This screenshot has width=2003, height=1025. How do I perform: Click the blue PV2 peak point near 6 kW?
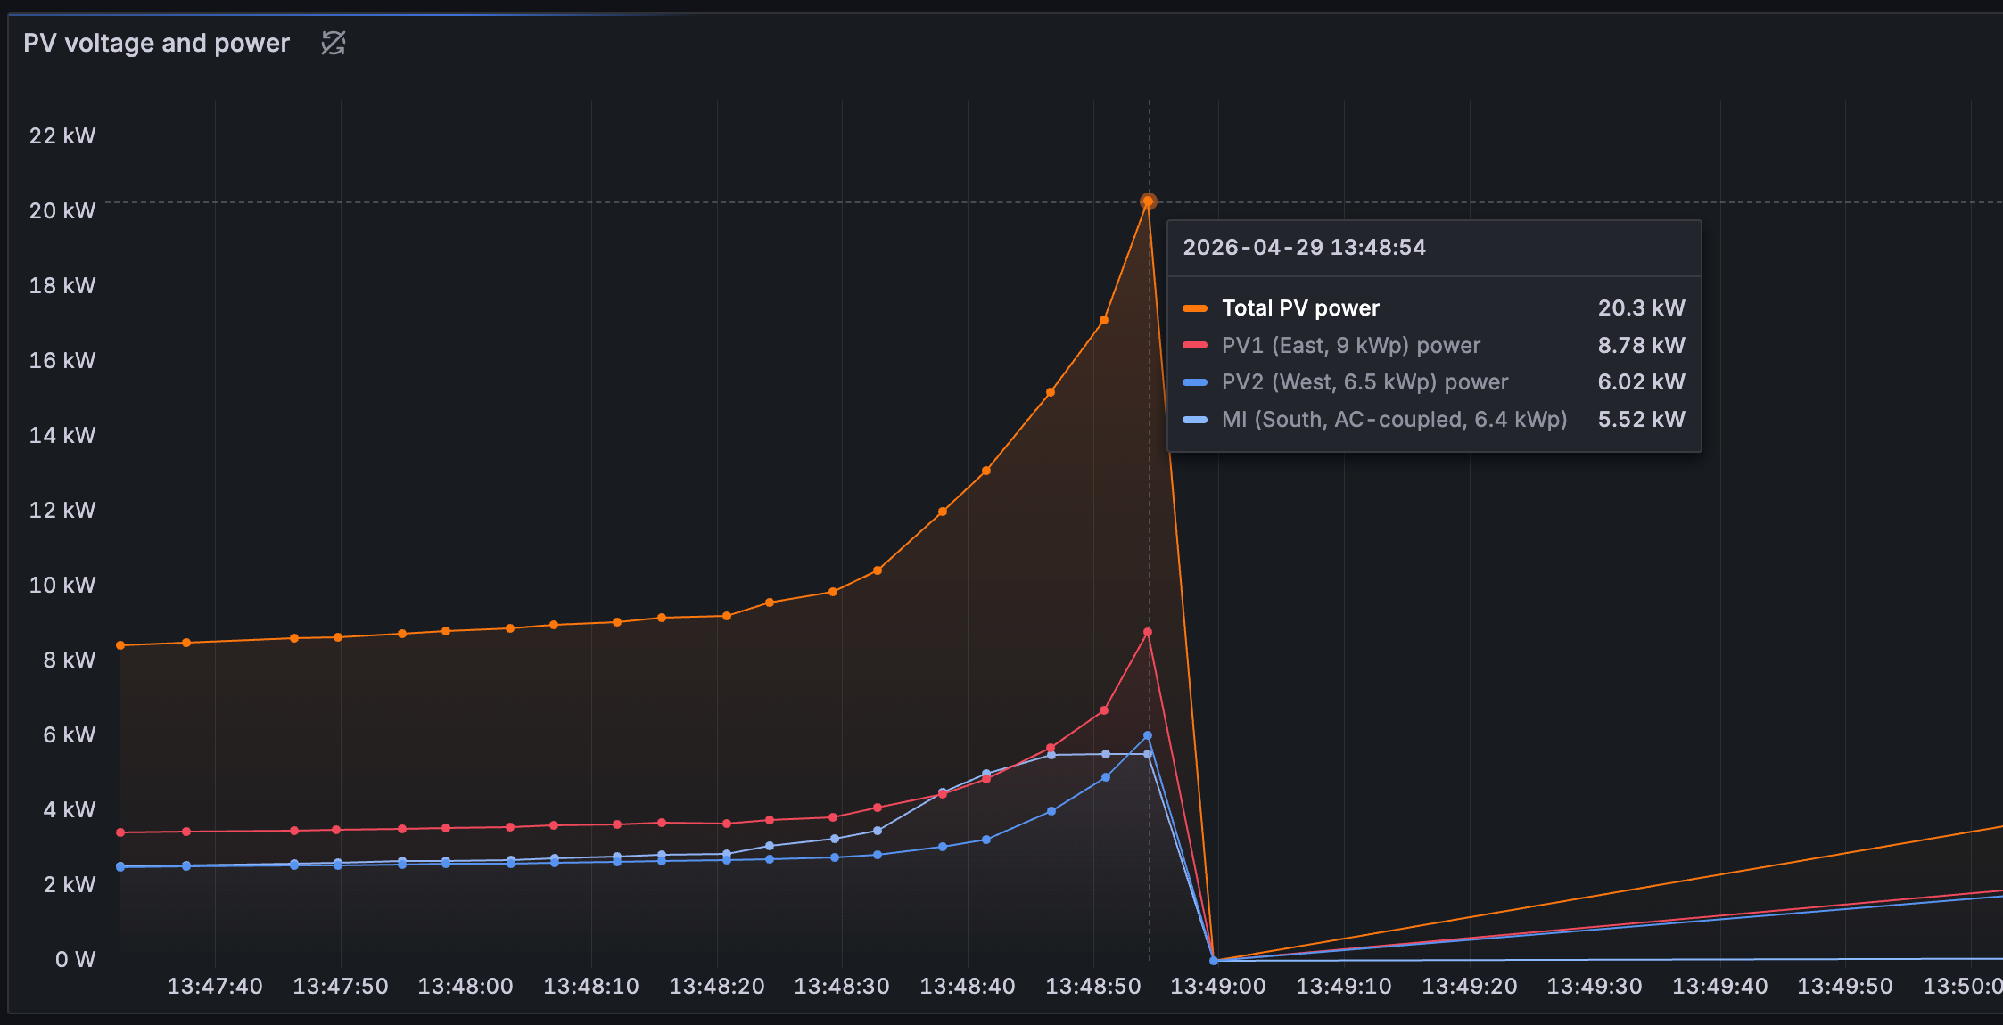(x=1148, y=735)
